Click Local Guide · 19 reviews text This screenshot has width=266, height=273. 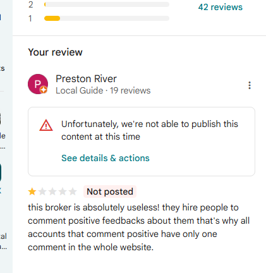[x=103, y=90]
